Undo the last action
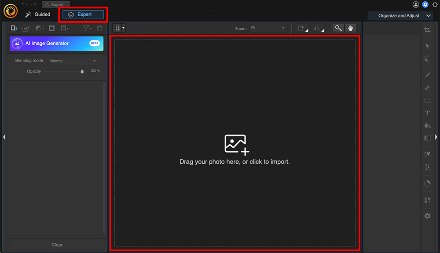 click(25, 4)
